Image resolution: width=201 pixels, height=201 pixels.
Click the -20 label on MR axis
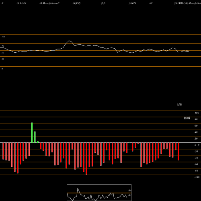pos(196,152)
